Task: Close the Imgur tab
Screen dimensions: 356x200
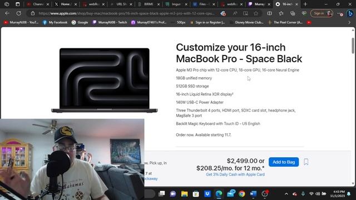Action: (x=186, y=4)
